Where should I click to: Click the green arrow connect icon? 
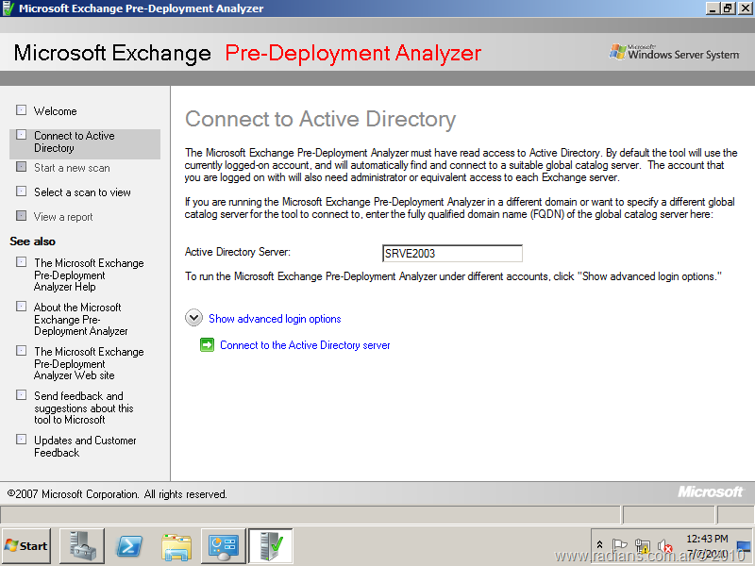point(207,345)
